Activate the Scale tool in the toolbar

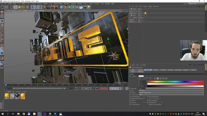click(x=19, y=7)
